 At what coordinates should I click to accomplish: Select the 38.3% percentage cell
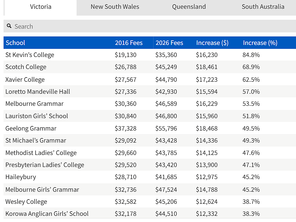[x=251, y=214]
